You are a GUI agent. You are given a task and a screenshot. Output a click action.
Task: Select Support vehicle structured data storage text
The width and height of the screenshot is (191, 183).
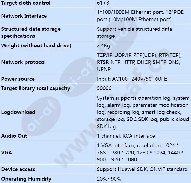coord(134,32)
